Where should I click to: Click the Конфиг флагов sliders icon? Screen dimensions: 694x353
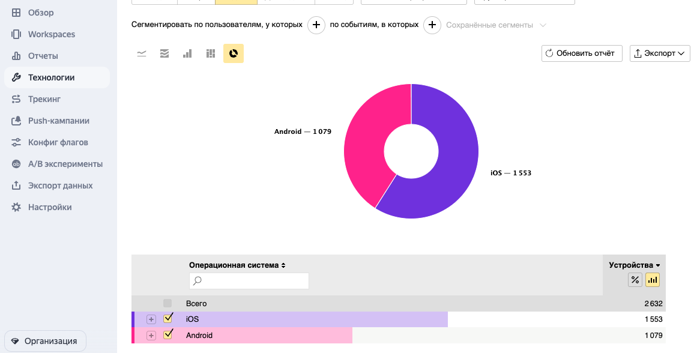click(16, 142)
